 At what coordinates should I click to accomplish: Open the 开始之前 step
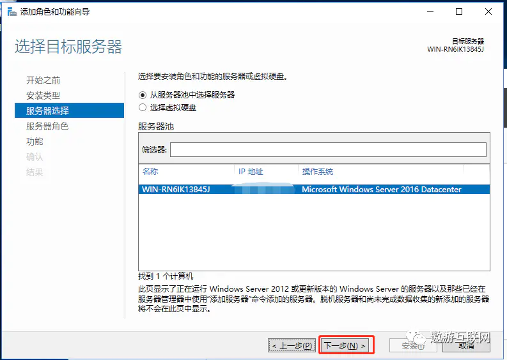[43, 80]
